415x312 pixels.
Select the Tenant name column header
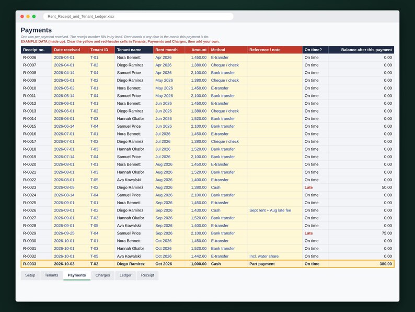(134, 50)
